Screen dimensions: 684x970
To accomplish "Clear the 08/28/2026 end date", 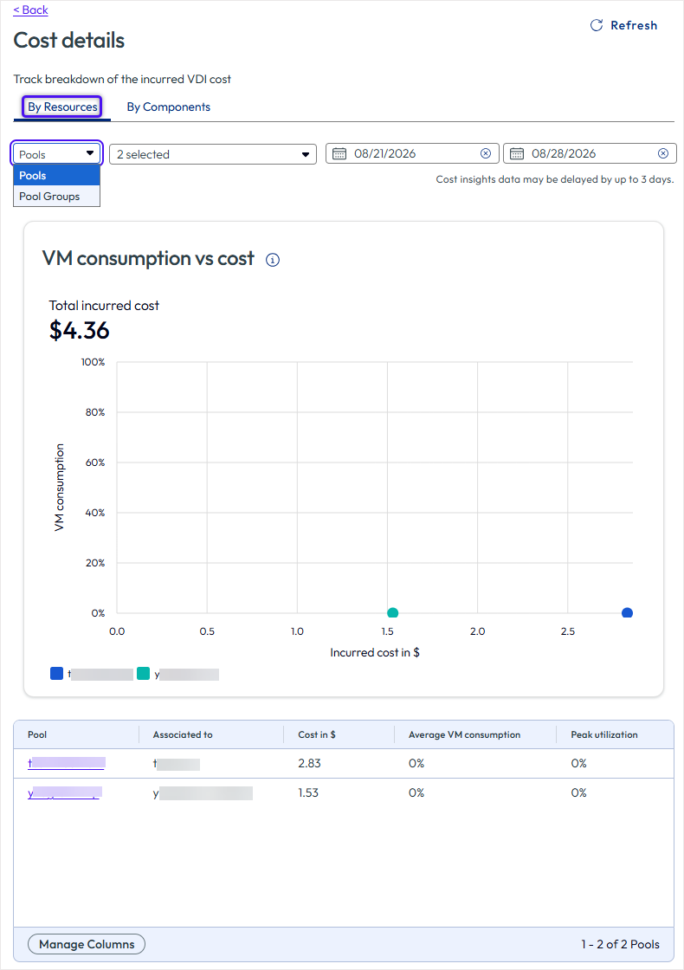I will (663, 153).
